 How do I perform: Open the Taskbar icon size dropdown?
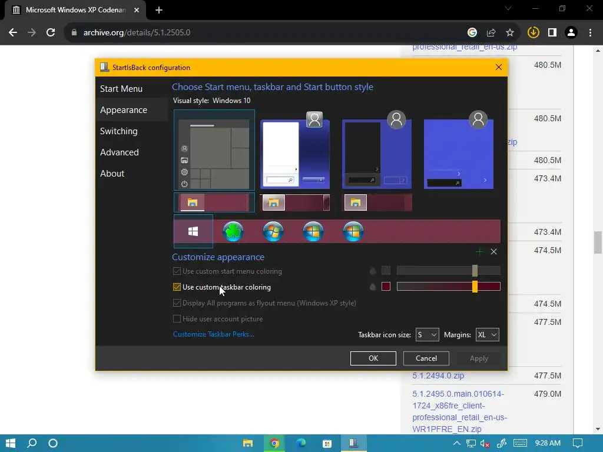[x=428, y=335]
